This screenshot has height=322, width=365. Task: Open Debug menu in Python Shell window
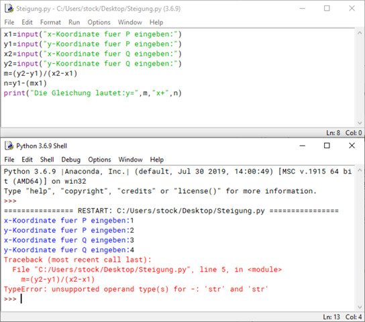(70, 160)
